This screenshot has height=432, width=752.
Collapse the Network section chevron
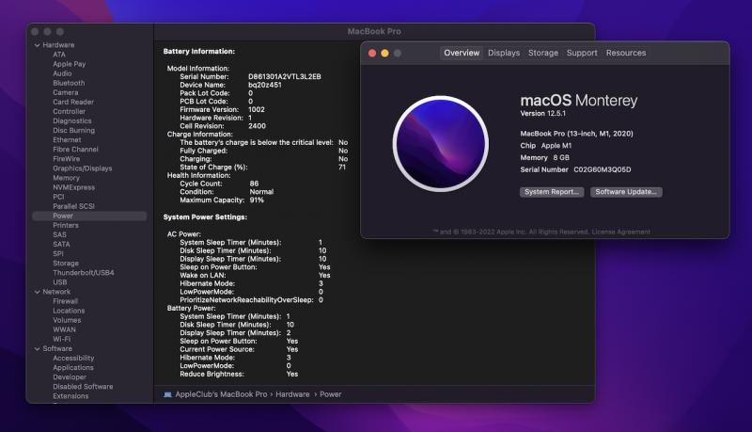coord(37,292)
